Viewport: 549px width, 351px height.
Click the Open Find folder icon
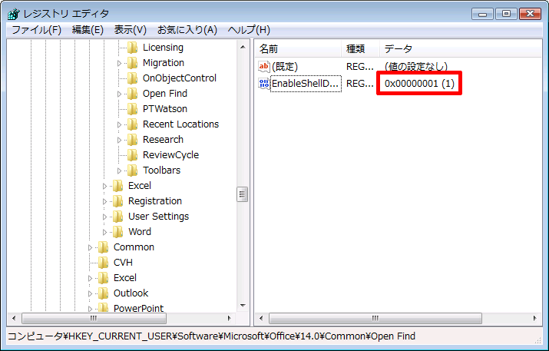132,94
